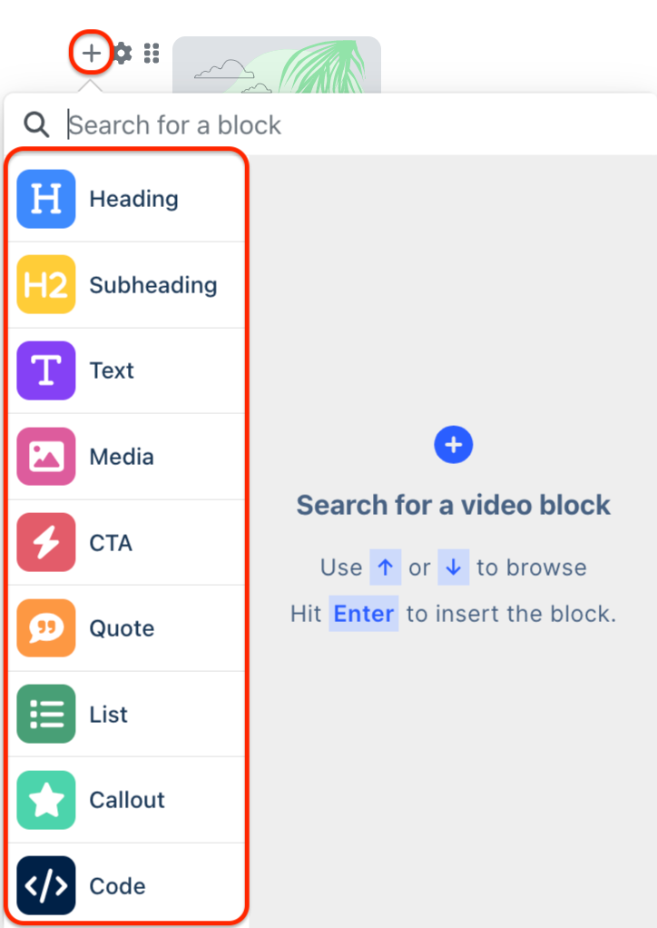This screenshot has width=657, height=928.
Task: Select the Quote speech bubble icon
Action: (x=45, y=627)
